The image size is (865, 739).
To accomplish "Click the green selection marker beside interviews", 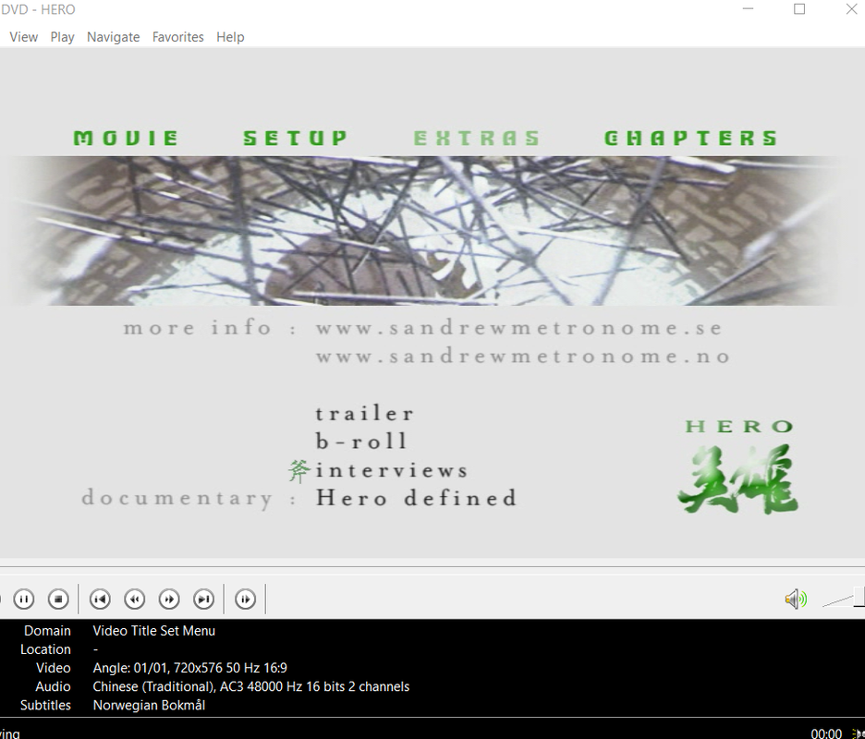I will pos(299,471).
